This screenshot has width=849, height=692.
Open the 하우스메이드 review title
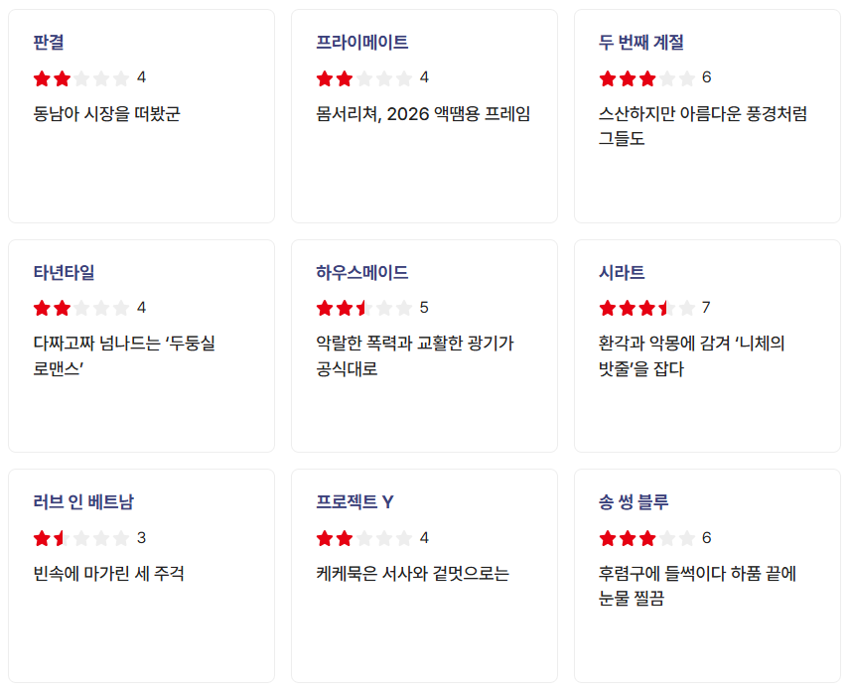362,273
